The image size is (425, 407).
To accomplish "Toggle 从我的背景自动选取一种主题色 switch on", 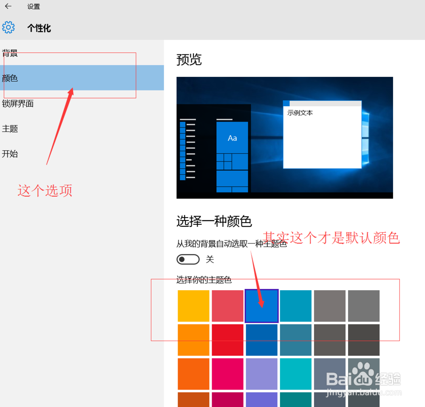I will pos(188,259).
